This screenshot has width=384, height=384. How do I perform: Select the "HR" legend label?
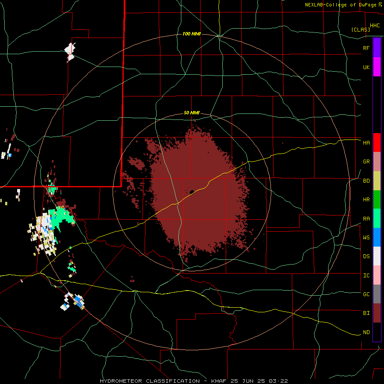366,200
